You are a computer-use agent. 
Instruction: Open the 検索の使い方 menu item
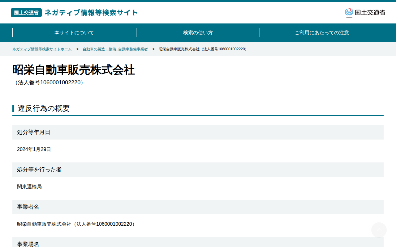click(x=198, y=33)
